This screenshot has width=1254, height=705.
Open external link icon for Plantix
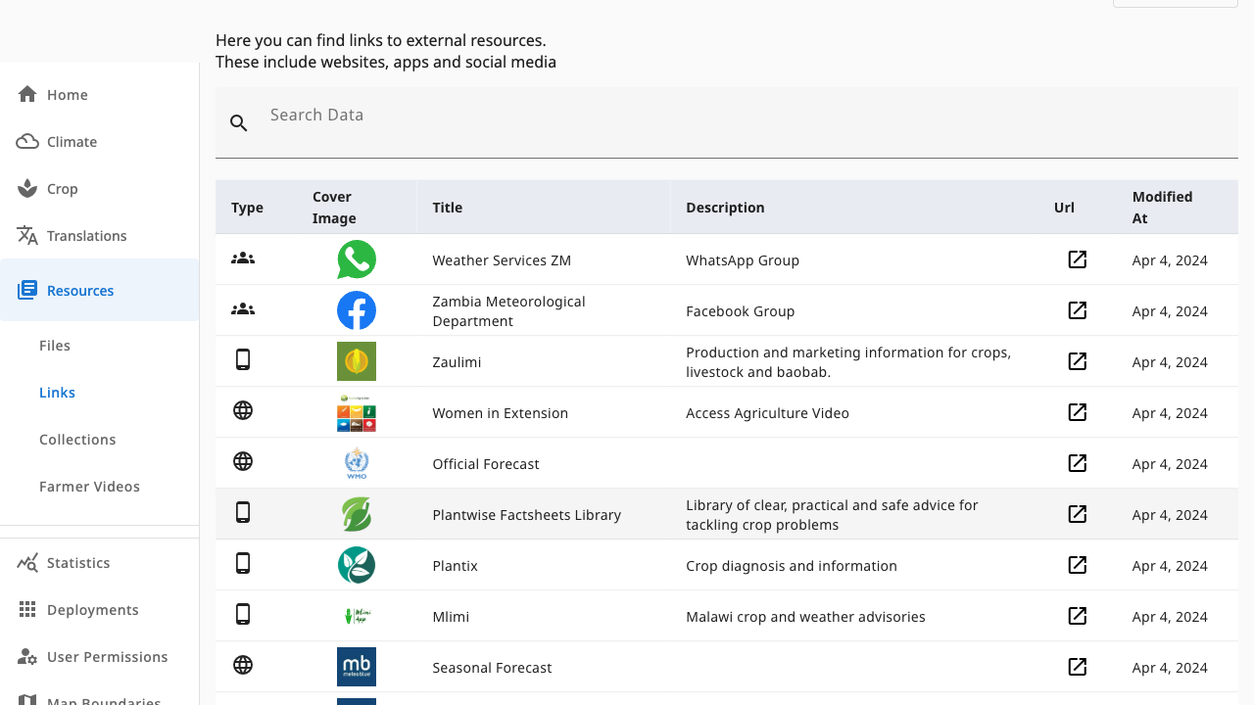1077,565
